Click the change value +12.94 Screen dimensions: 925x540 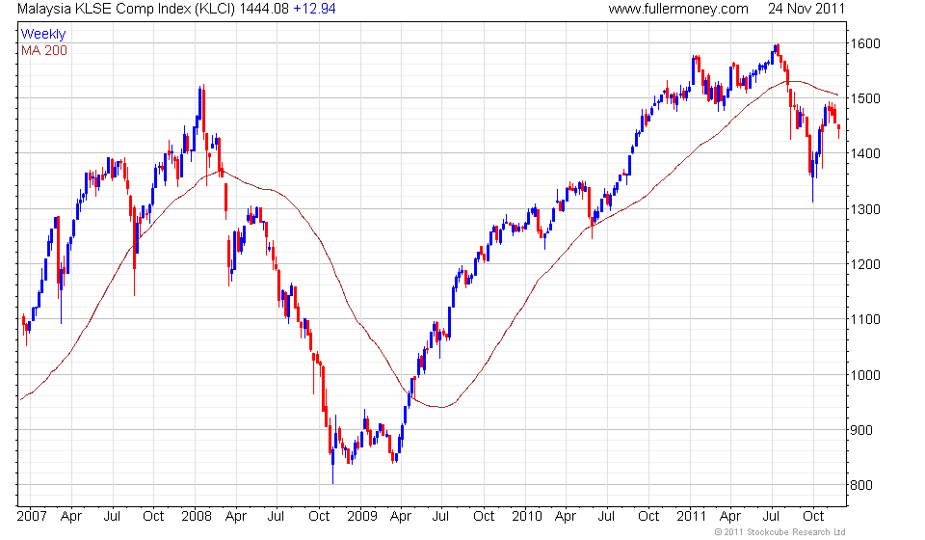pyautogui.click(x=314, y=9)
